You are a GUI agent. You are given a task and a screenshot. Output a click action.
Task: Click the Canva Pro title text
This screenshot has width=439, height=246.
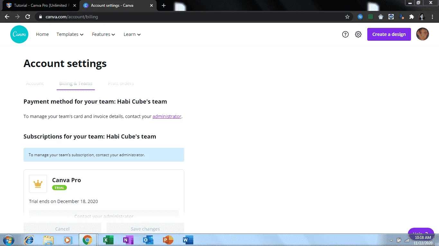point(67,180)
